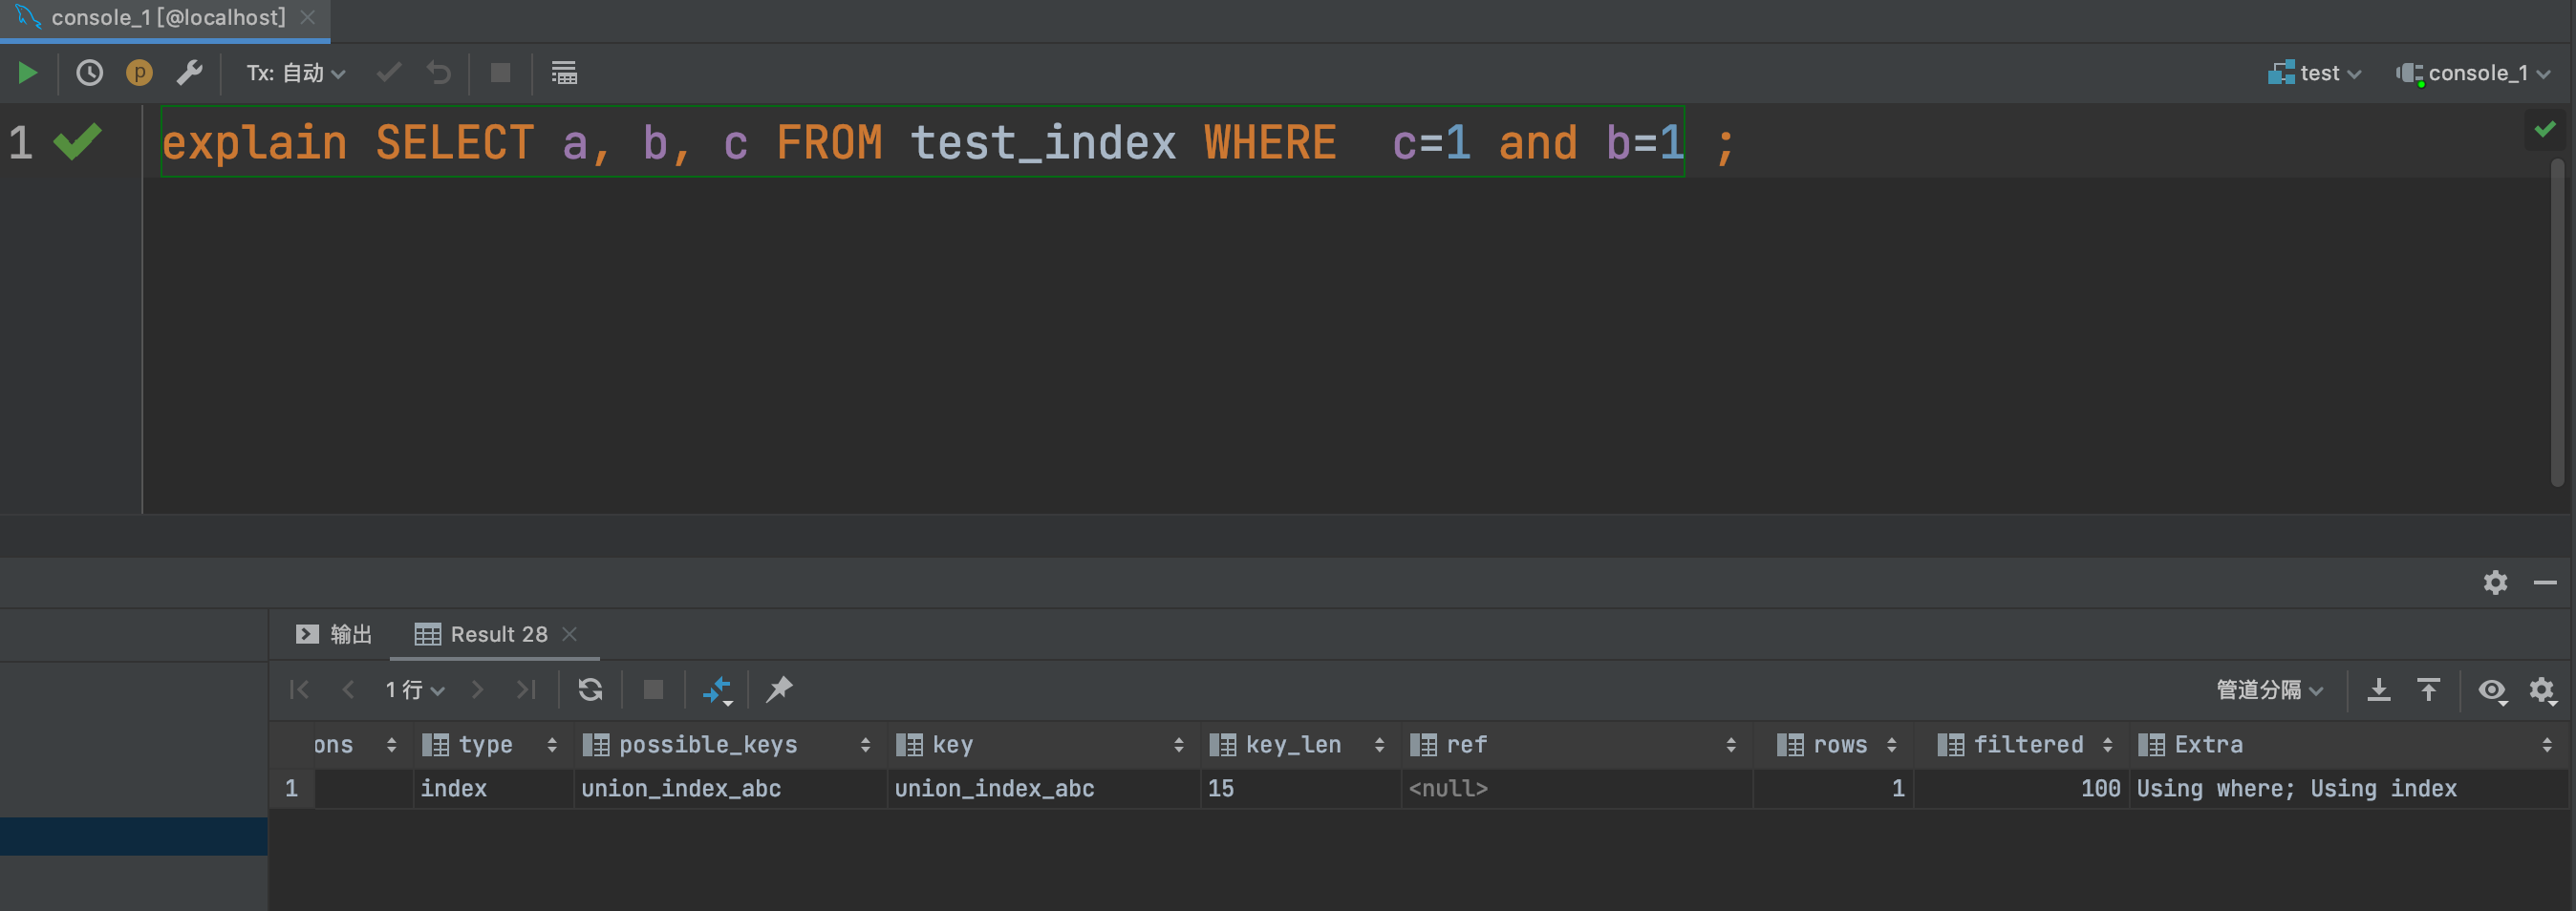Select 'Using where; Using index' cell
The image size is (2576, 911).
tap(2348, 788)
